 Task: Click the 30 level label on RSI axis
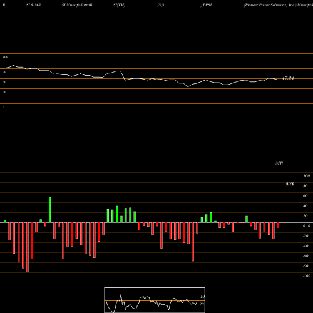click(4, 92)
